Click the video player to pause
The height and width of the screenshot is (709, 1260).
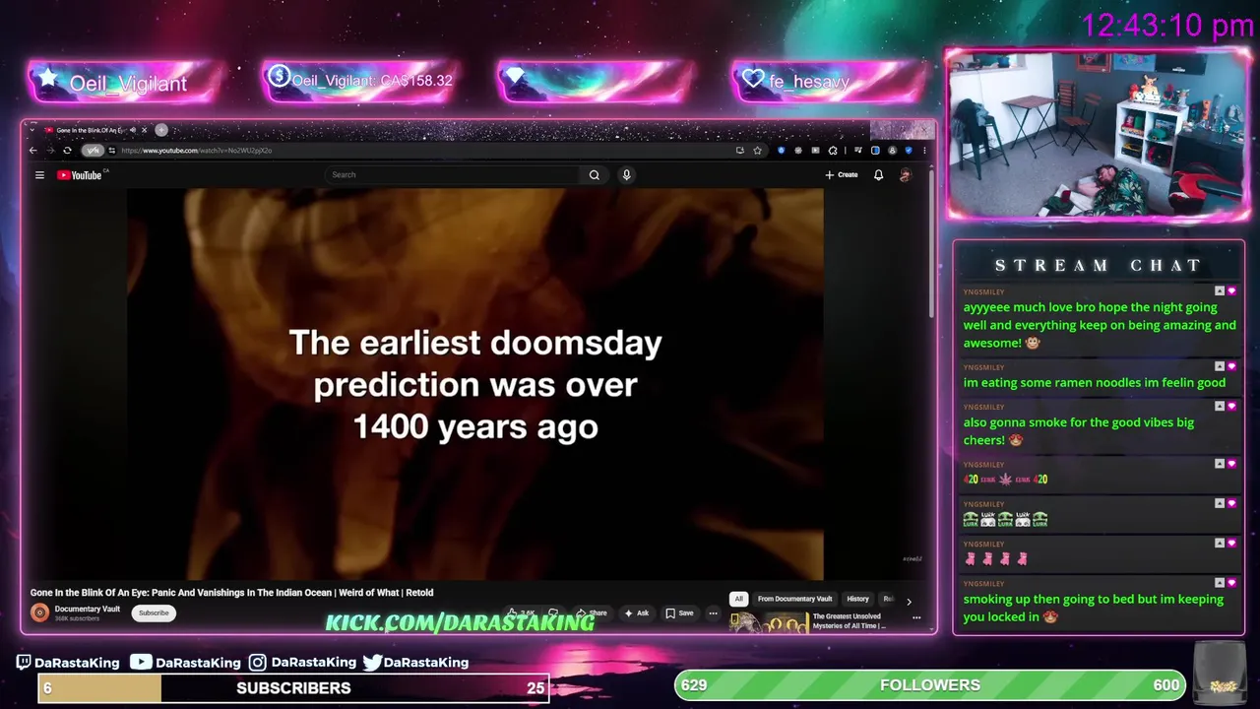pos(475,384)
